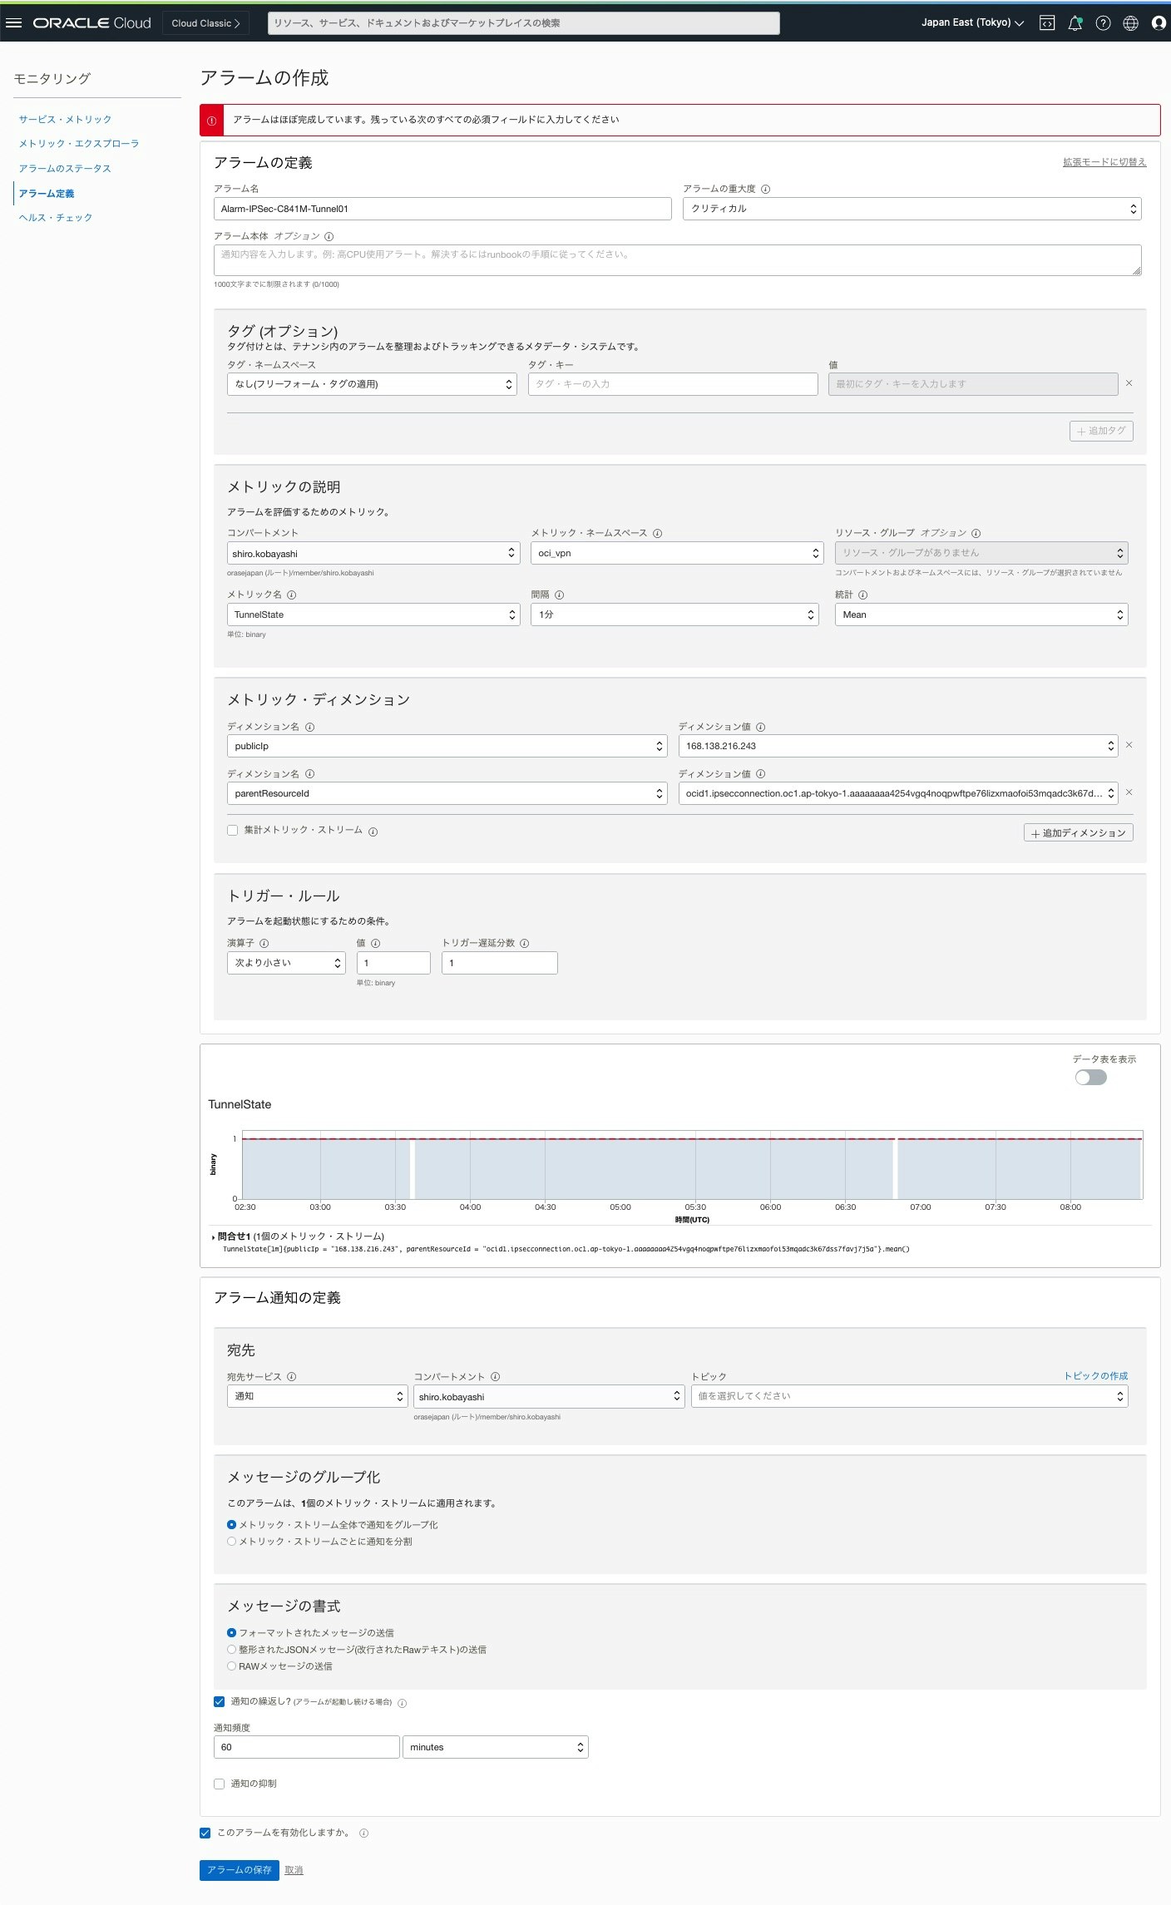Click info icon next to アラームの重大度
Screen dimensions: 1171x1905
(765, 190)
